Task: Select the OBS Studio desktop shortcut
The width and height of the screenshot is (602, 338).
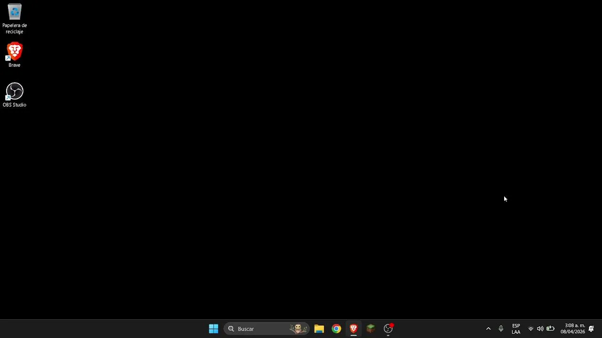Action: tap(15, 95)
